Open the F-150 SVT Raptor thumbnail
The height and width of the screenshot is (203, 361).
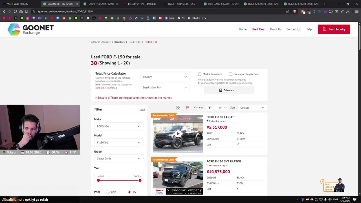[178, 178]
